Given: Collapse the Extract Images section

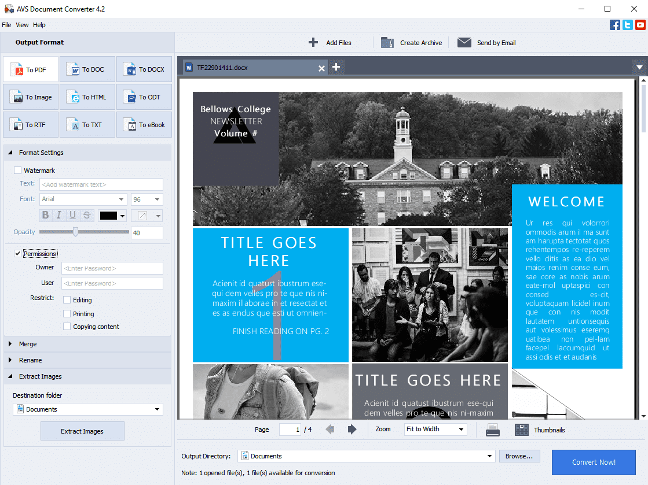Looking at the screenshot, I should click(x=10, y=376).
